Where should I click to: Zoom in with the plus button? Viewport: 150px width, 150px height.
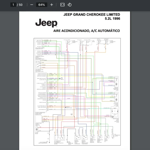point(51,5)
